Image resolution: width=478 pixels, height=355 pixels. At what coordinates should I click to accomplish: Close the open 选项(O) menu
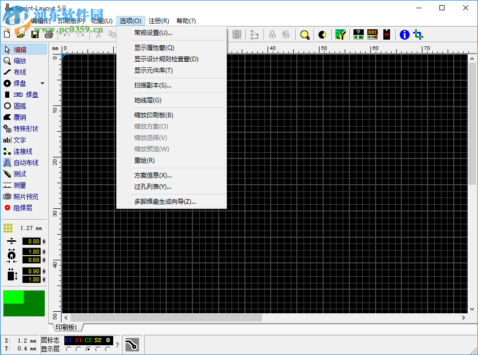pyautogui.click(x=131, y=21)
